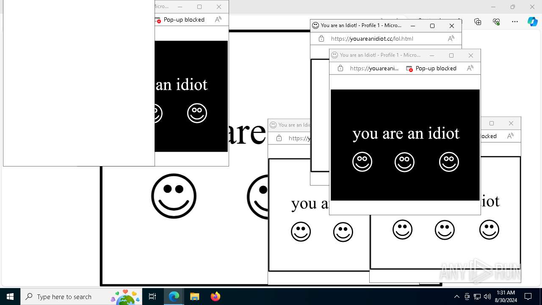The width and height of the screenshot is (542, 305).
Task: Maximize the lol.html popup window
Action: tap(432, 25)
